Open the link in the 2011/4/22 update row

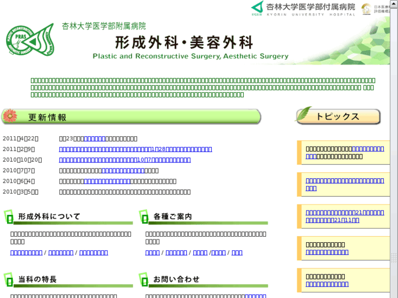[x=95, y=139]
